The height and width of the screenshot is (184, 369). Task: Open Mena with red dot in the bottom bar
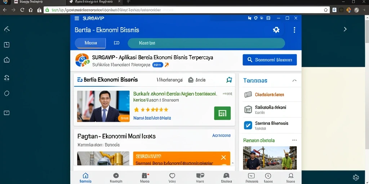tap(145, 178)
